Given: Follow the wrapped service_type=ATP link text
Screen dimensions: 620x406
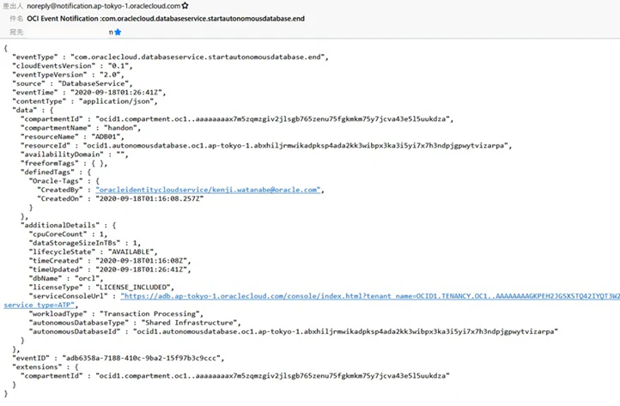Looking at the screenshot, I should pos(40,305).
